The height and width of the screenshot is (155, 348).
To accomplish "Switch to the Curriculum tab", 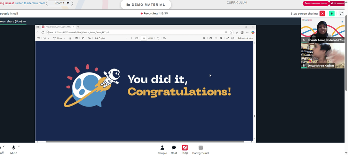I will (237, 3).
